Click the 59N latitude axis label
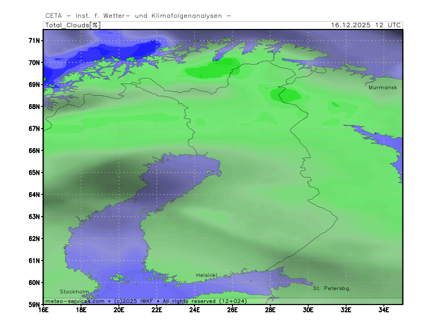 (x=35, y=304)
